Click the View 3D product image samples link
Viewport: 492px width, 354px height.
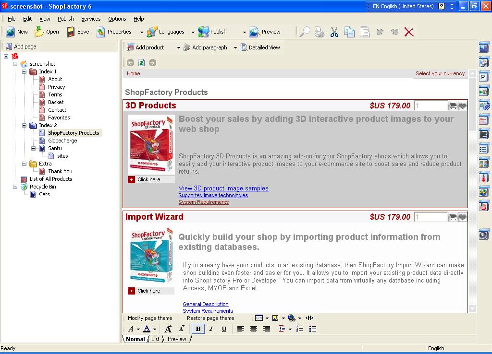tap(223, 189)
